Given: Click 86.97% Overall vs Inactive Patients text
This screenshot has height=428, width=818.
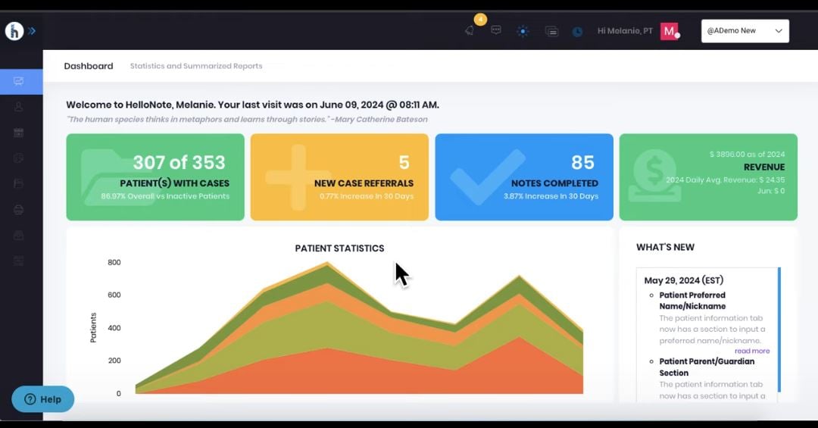Looking at the screenshot, I should pyautogui.click(x=165, y=196).
